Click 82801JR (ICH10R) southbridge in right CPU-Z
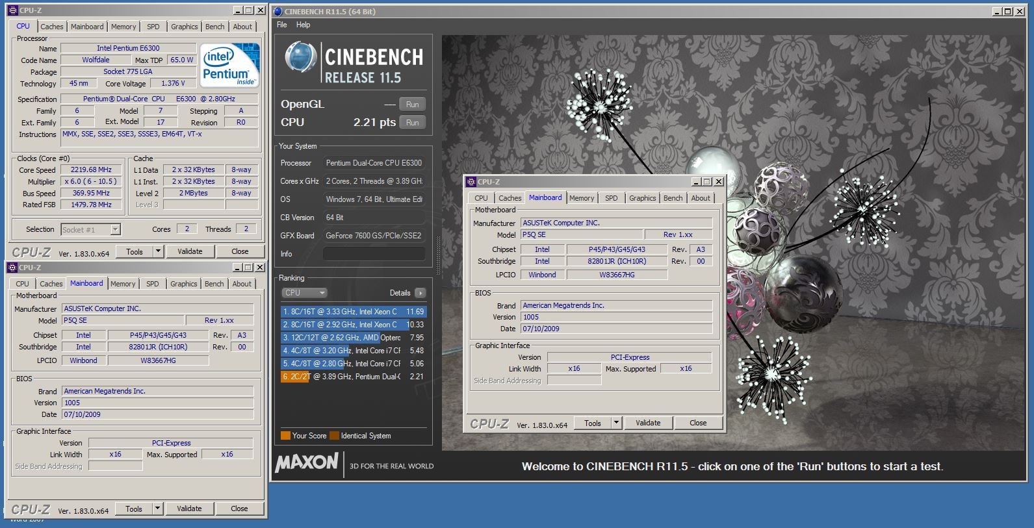Image resolution: width=1034 pixels, height=528 pixels. [617, 261]
